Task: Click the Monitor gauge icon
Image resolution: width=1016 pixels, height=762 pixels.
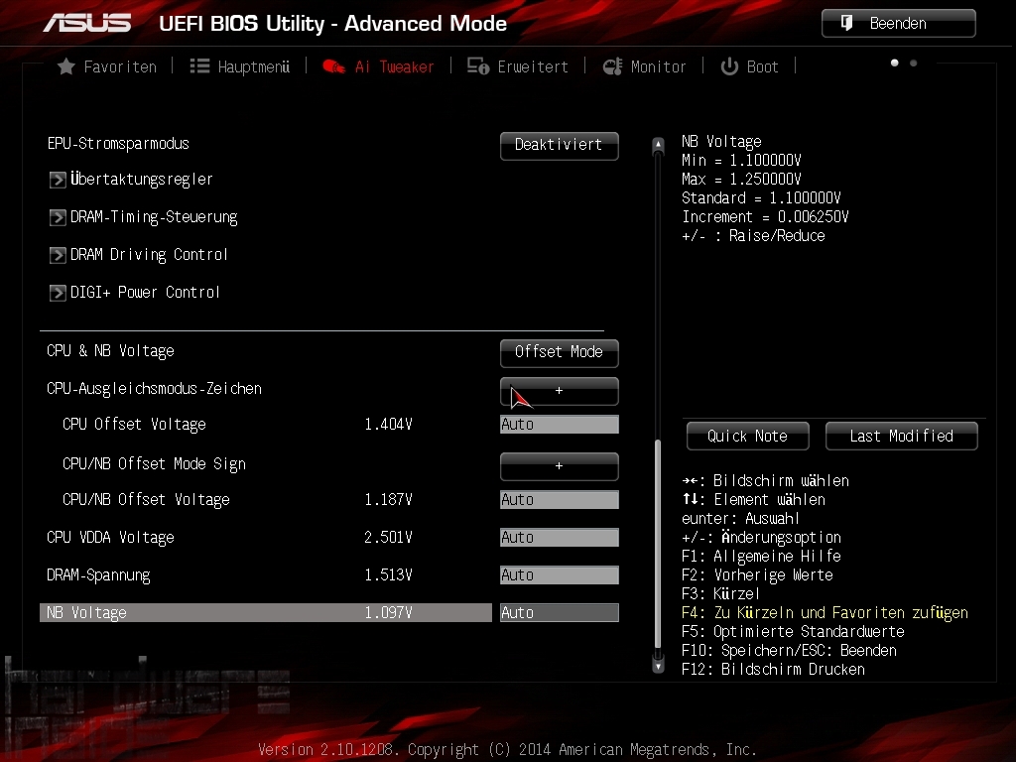Action: (x=612, y=66)
